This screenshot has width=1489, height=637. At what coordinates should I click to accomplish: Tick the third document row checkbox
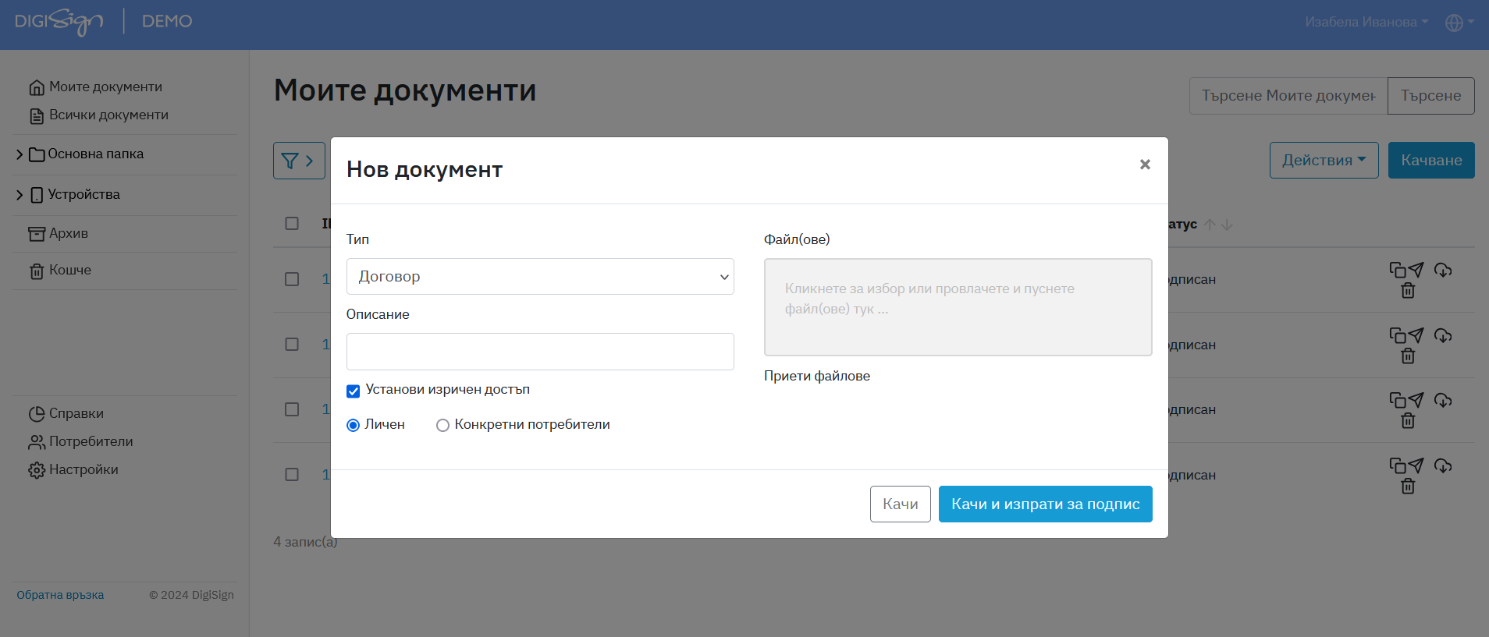coord(292,409)
